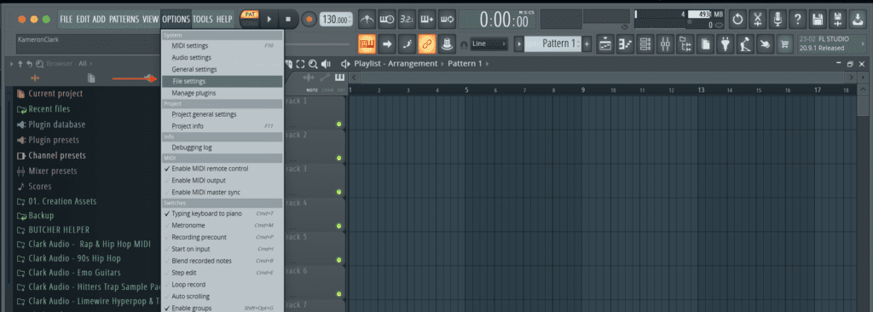873x312 pixels.
Task: Click the Browser search magnifier icon
Action: point(39,64)
